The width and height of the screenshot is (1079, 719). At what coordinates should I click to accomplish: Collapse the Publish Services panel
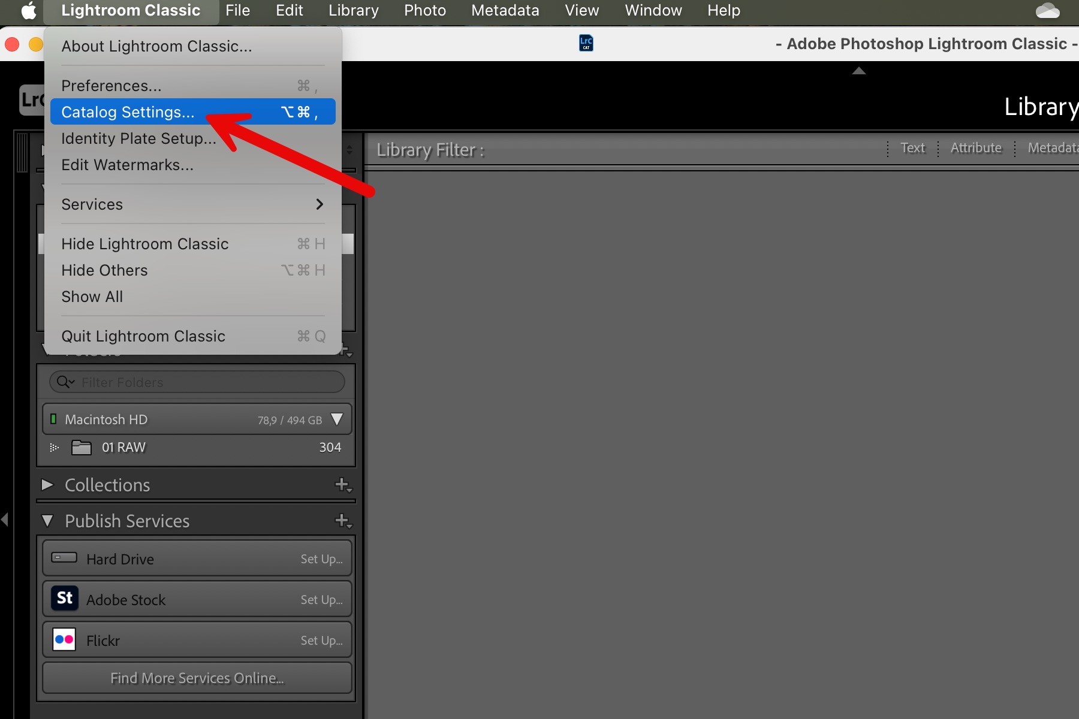pos(47,521)
